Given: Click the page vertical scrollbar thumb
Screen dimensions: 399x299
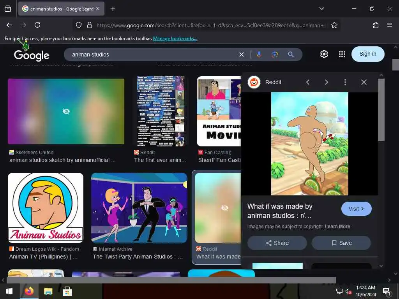Looking at the screenshot, I should click(x=395, y=65).
